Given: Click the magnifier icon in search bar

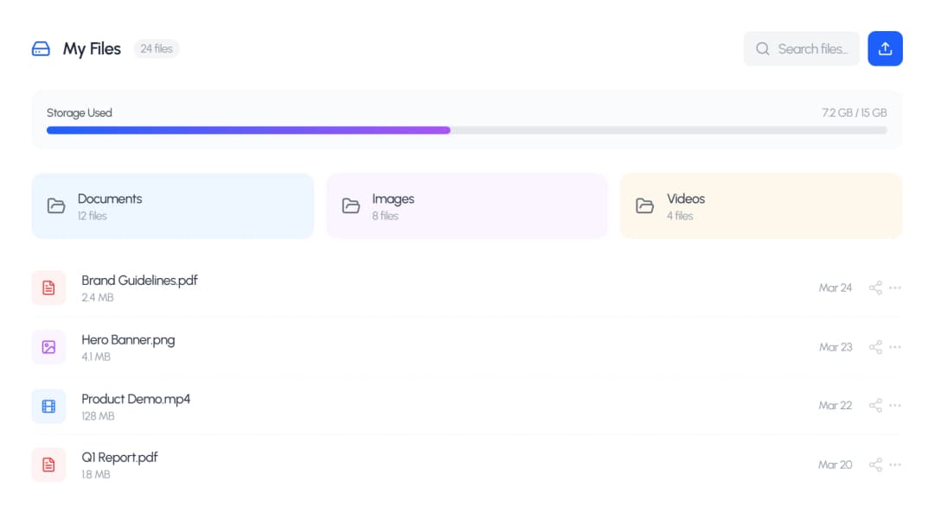Looking at the screenshot, I should point(762,49).
